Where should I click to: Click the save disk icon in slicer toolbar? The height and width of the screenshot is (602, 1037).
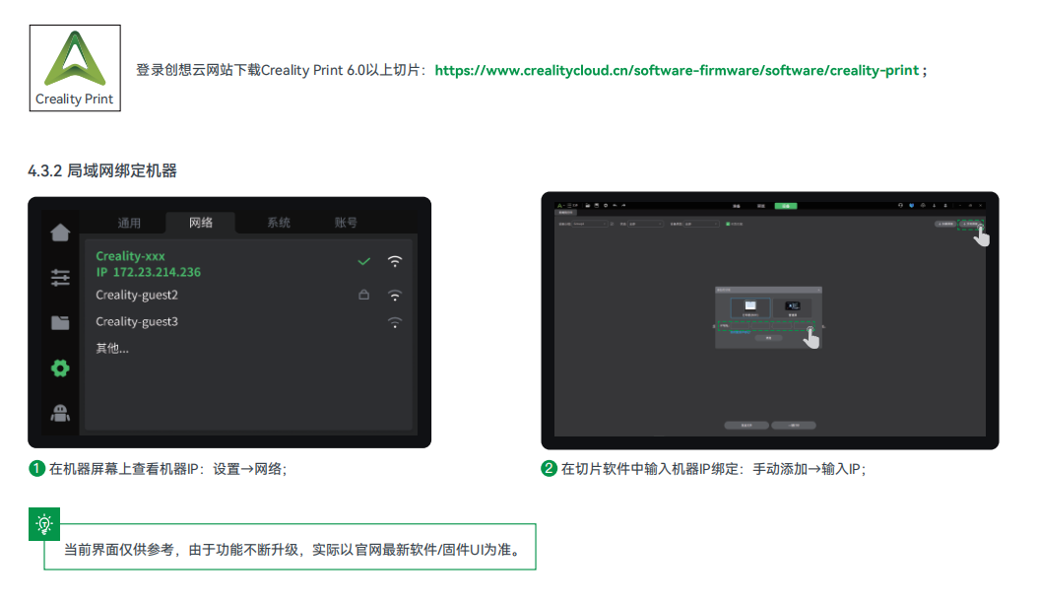[597, 206]
